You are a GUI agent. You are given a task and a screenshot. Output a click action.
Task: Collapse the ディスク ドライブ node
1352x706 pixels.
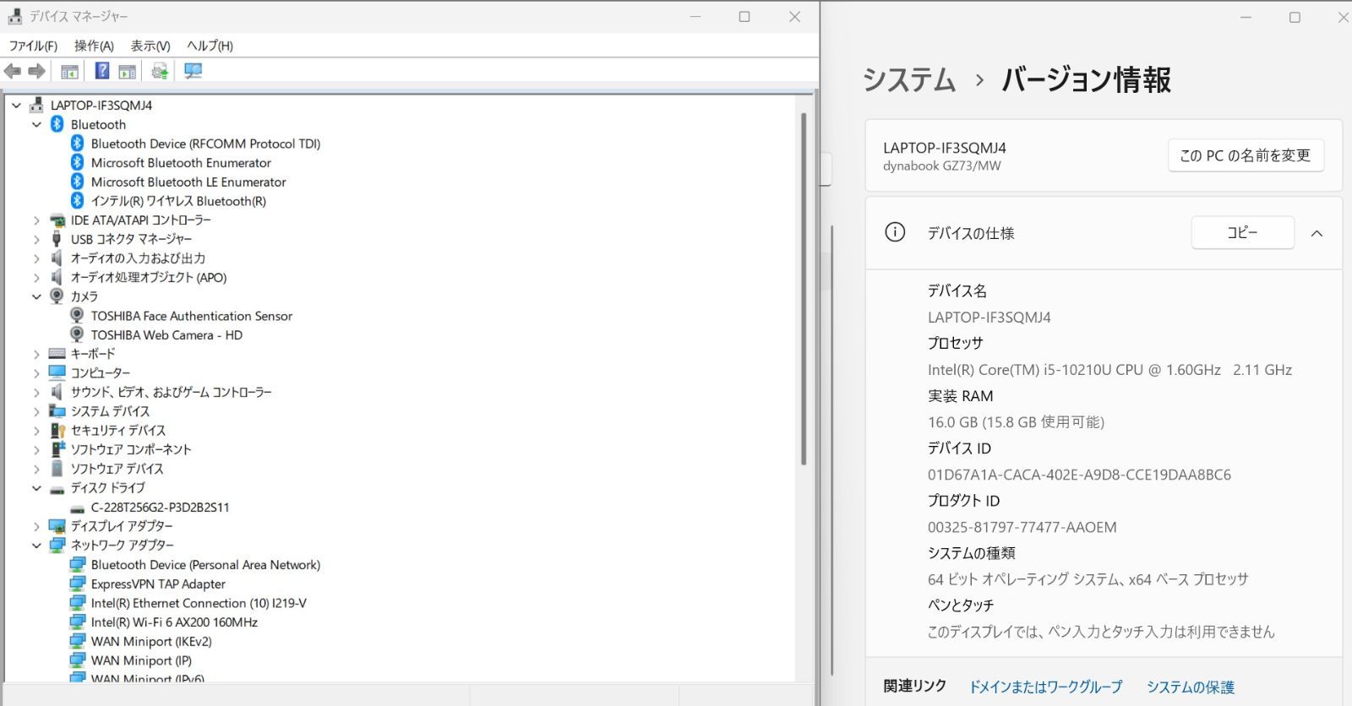pyautogui.click(x=36, y=488)
